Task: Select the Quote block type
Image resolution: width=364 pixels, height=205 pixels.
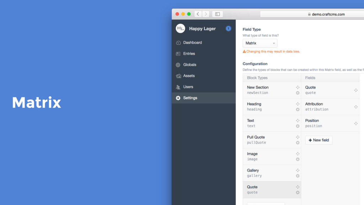Action: (272, 190)
